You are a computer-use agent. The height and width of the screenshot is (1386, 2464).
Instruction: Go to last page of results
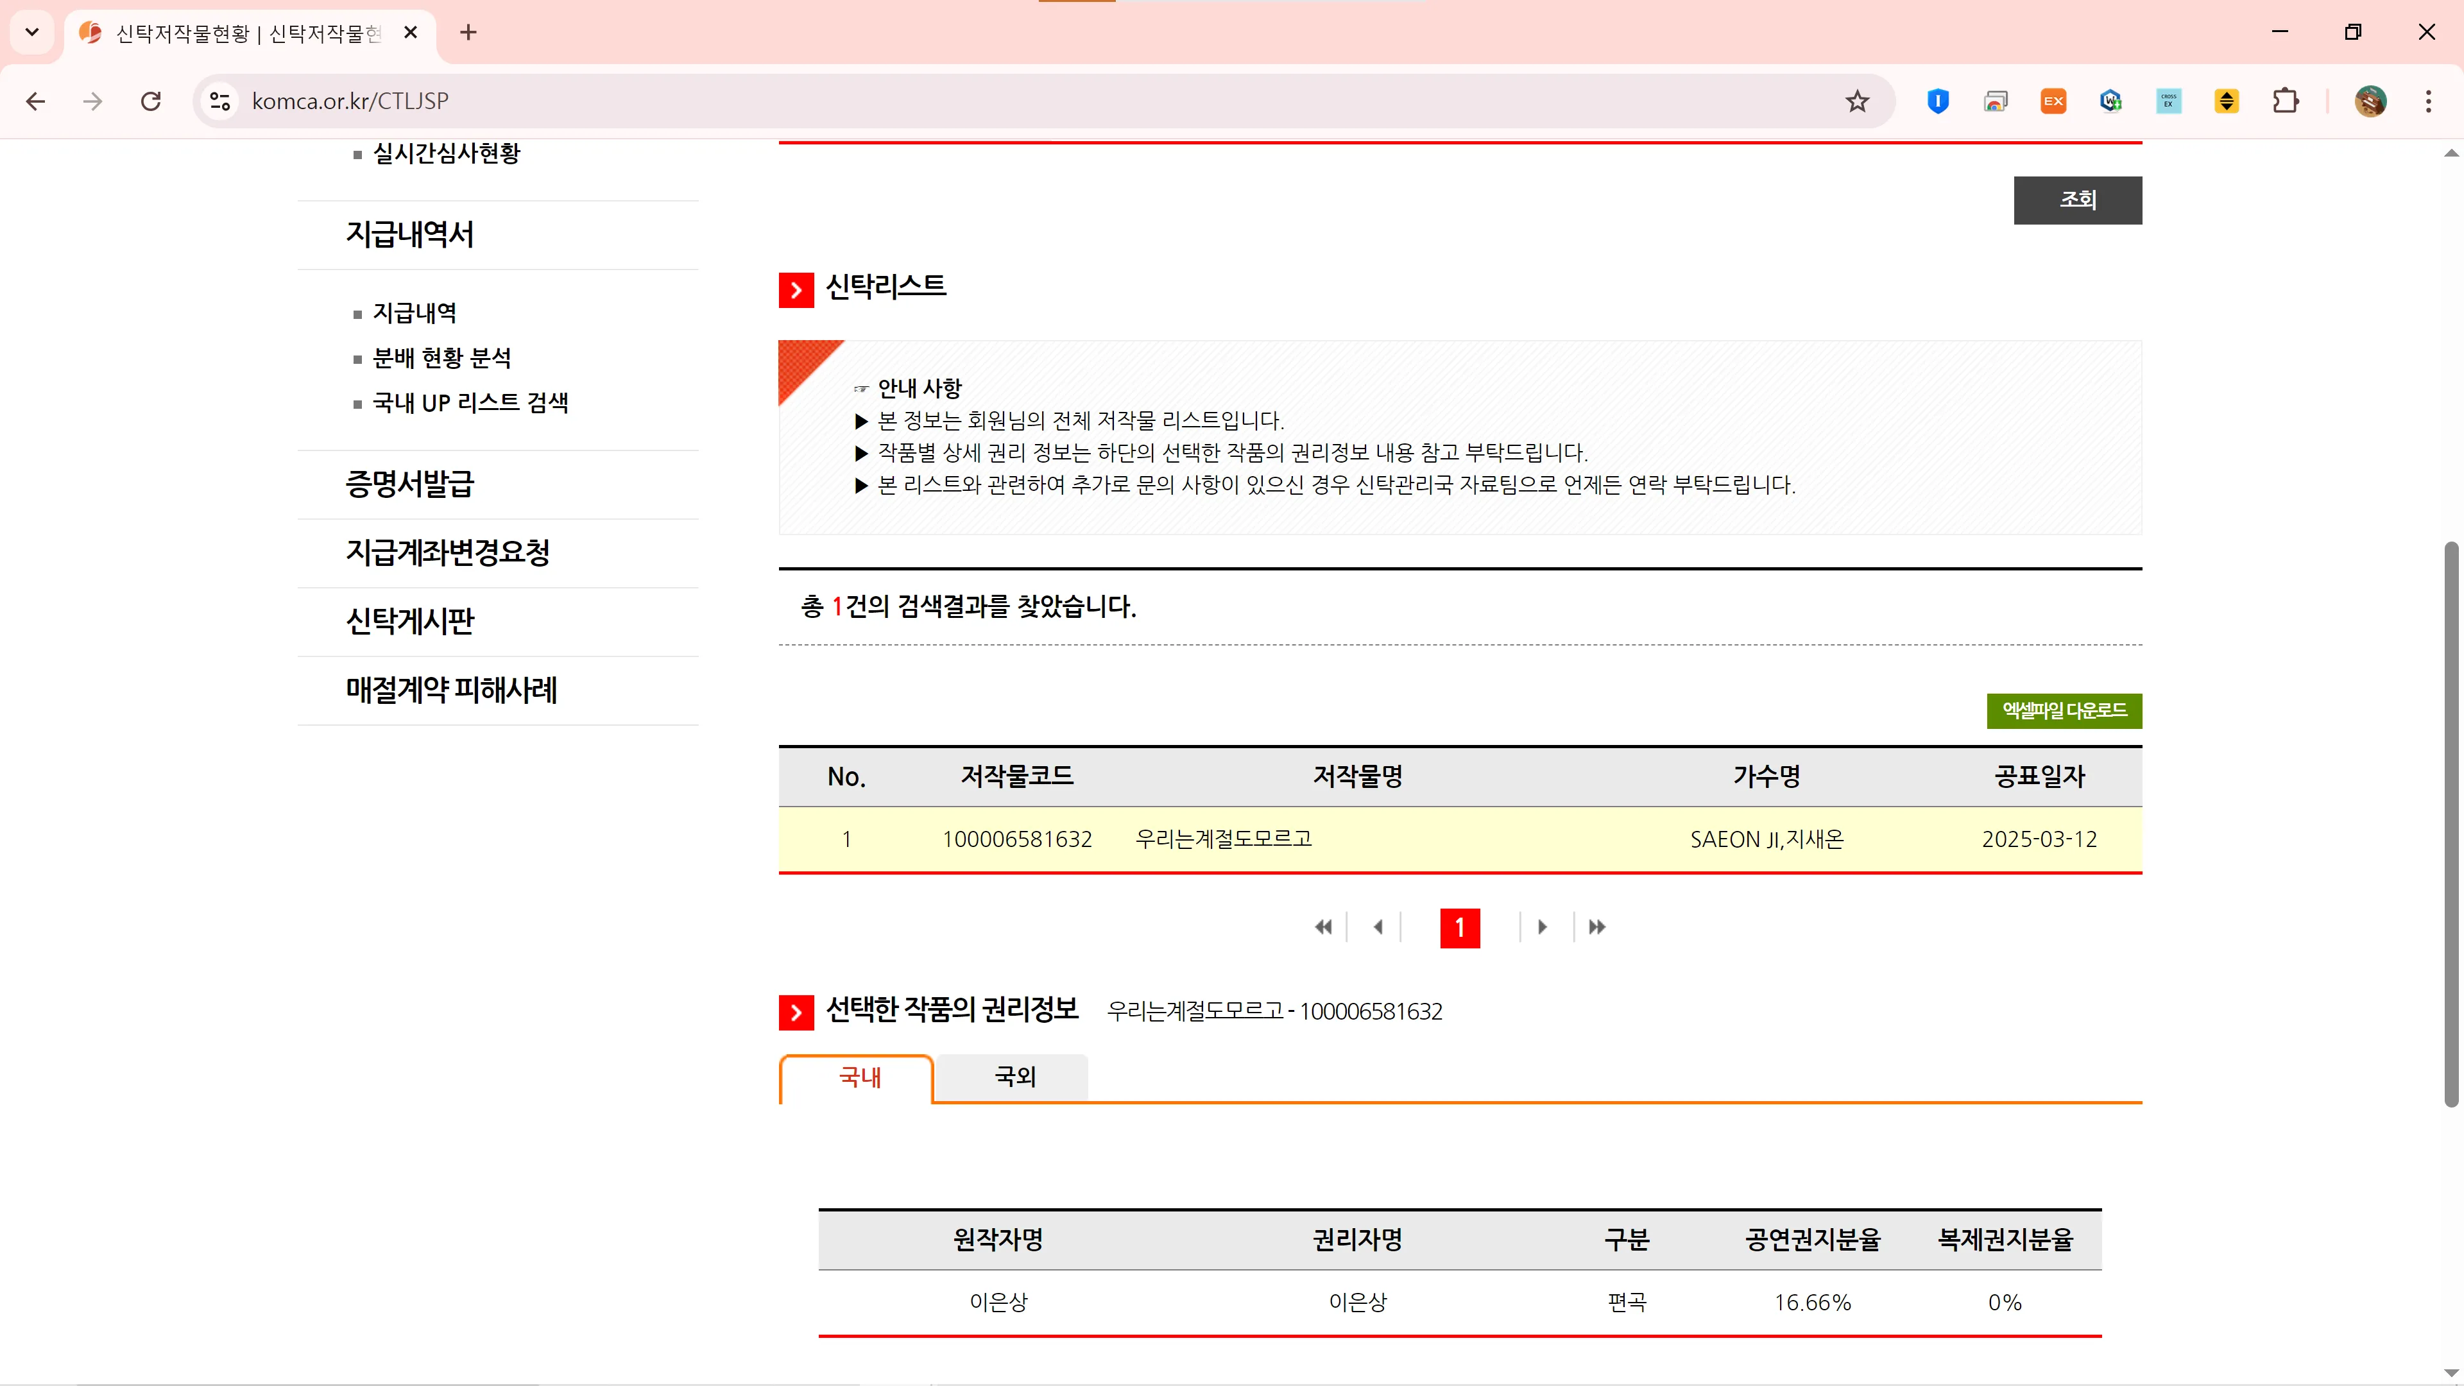click(x=1596, y=927)
